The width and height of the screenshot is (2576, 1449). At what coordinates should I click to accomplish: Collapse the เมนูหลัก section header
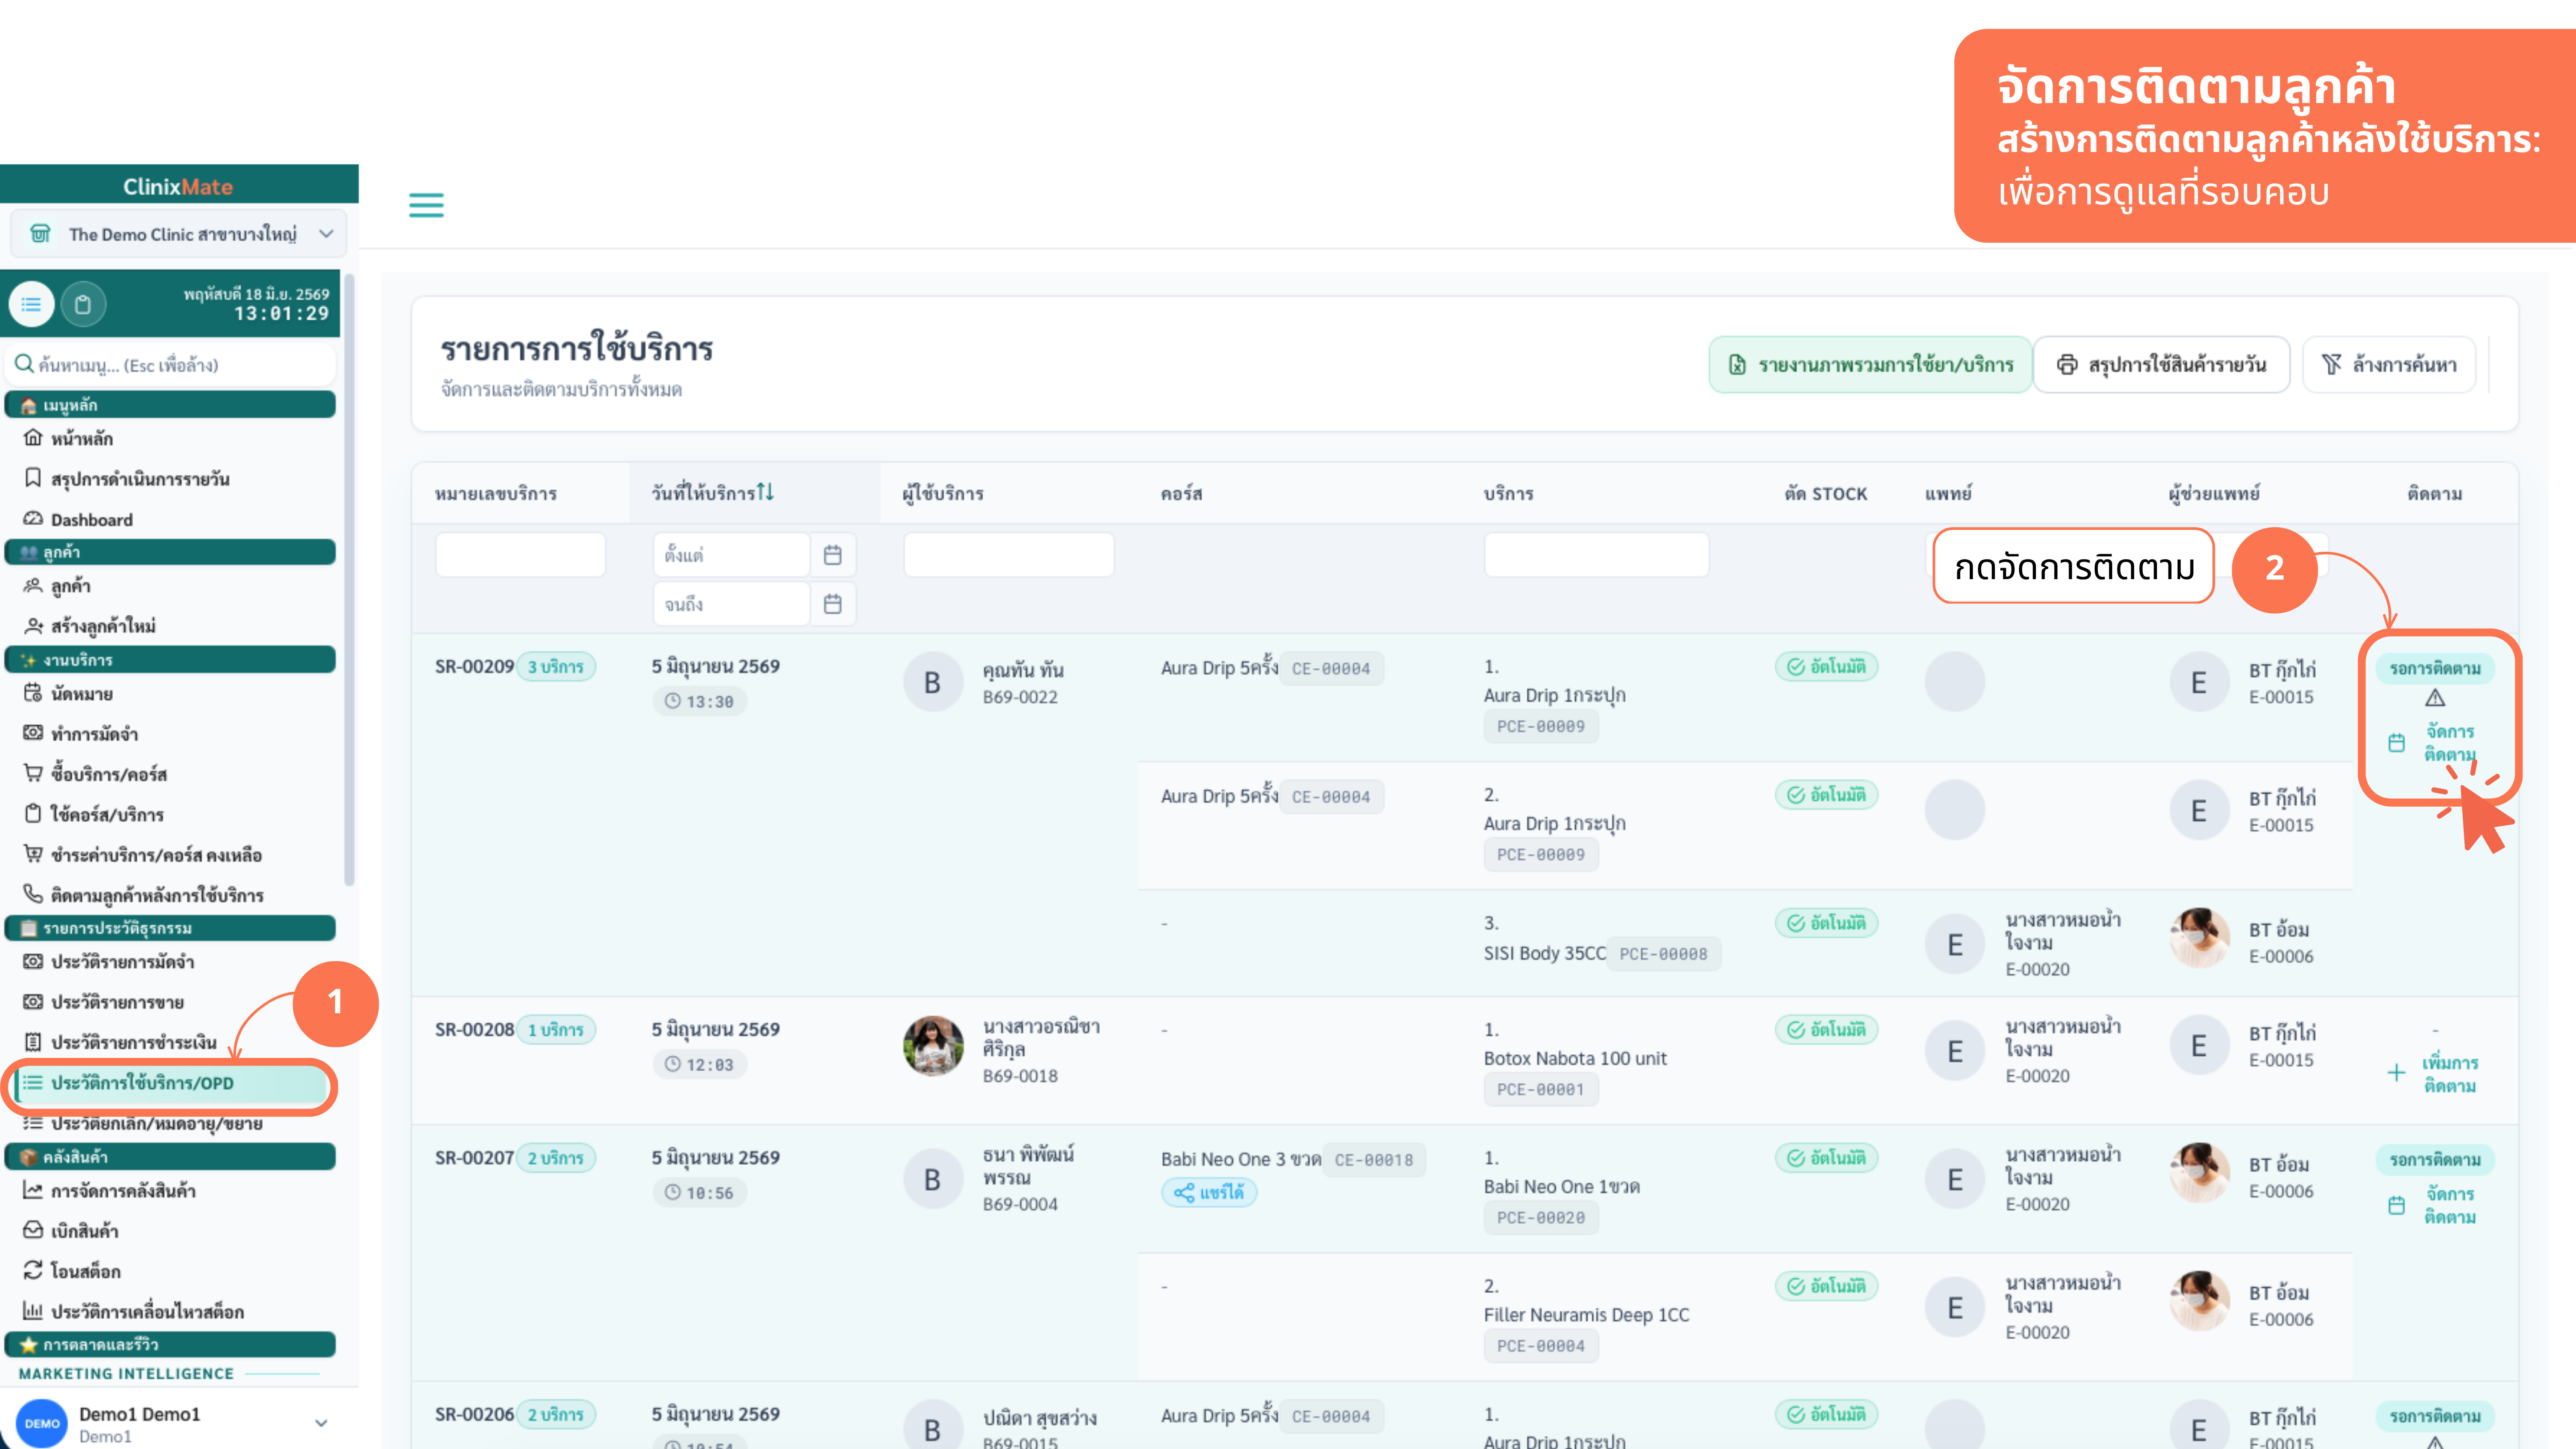click(170, 405)
